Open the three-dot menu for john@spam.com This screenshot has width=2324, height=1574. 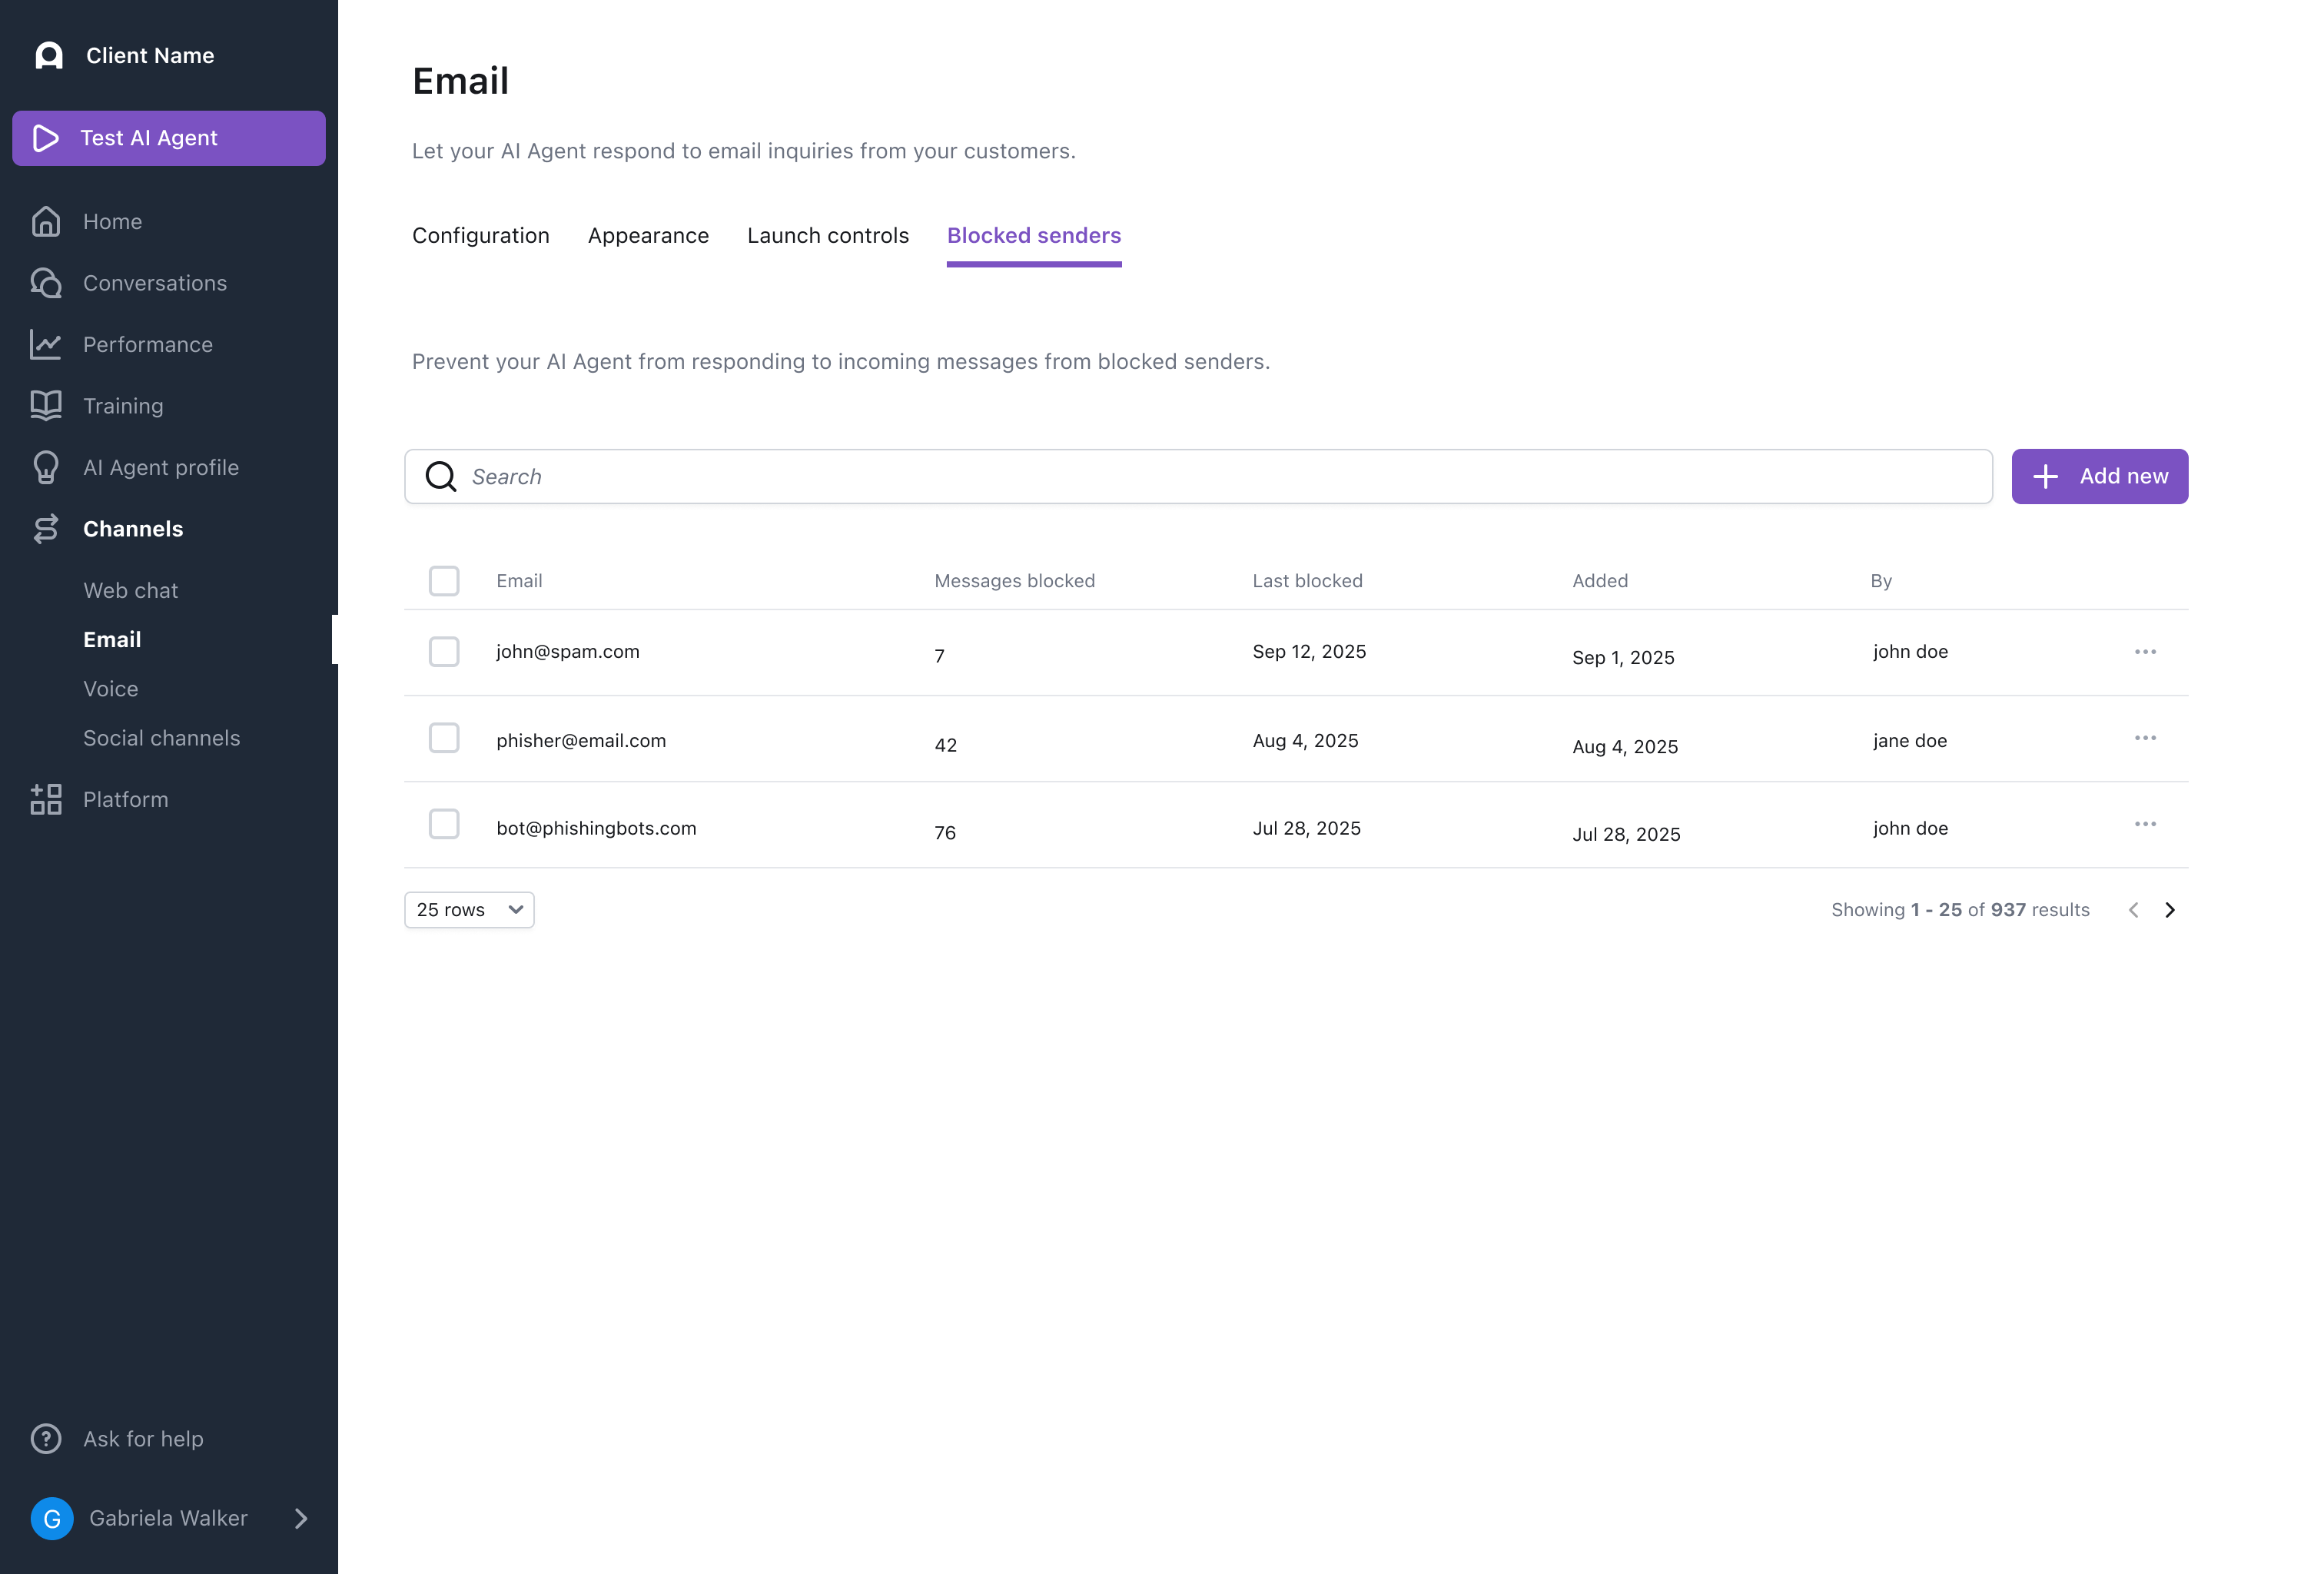coord(2144,651)
